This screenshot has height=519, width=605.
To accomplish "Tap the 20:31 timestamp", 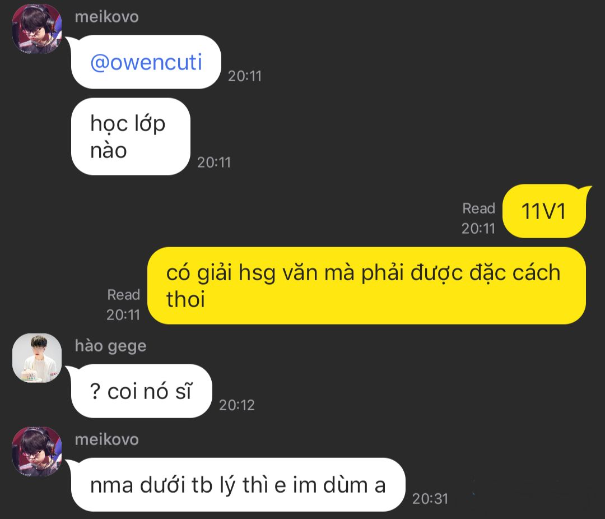I will pos(430,498).
